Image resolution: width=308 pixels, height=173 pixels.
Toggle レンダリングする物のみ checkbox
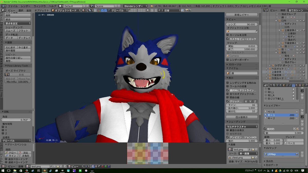[227, 83]
